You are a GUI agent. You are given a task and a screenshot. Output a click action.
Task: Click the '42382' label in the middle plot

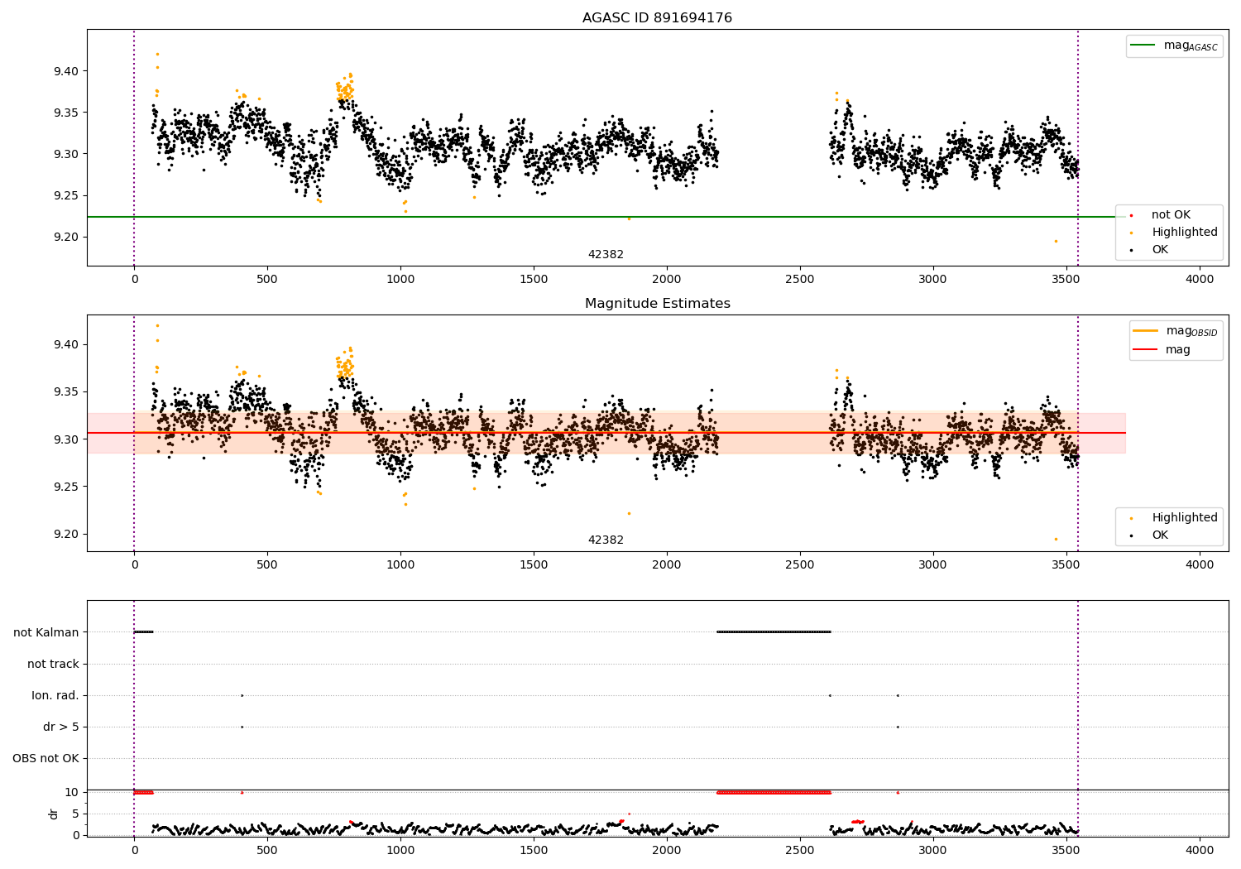(x=606, y=540)
